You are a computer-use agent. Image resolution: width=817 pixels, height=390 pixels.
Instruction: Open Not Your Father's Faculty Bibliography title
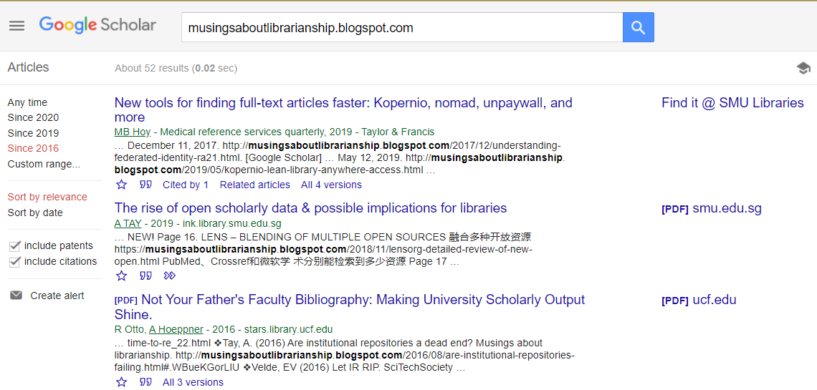pos(350,307)
